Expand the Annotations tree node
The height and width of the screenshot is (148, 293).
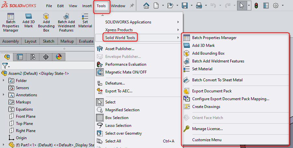pyautogui.click(x=4, y=95)
